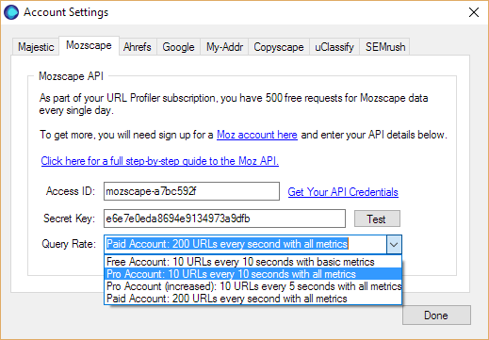Close the Account Settings dialog
Viewport: 489px width, 340px height.
(x=474, y=12)
